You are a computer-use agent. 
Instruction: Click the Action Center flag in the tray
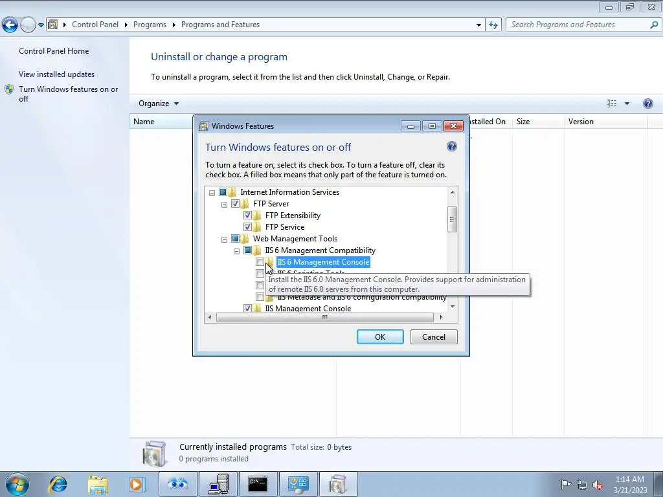566,484
